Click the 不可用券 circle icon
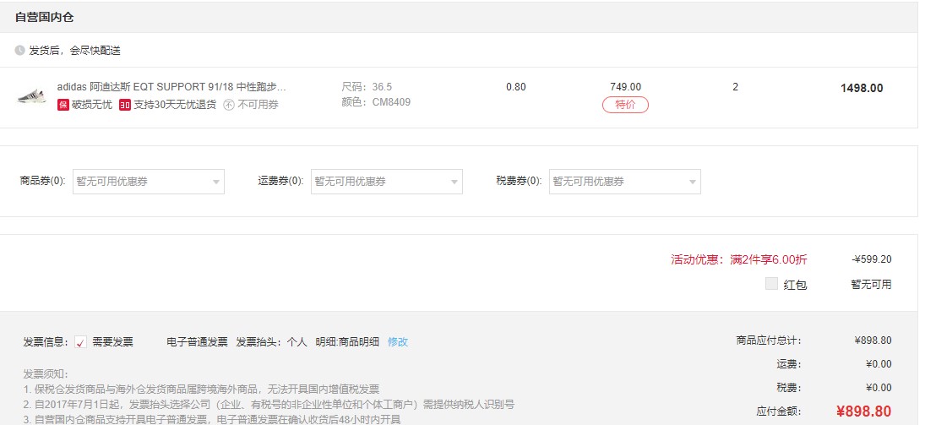The image size is (936, 425). click(x=229, y=105)
